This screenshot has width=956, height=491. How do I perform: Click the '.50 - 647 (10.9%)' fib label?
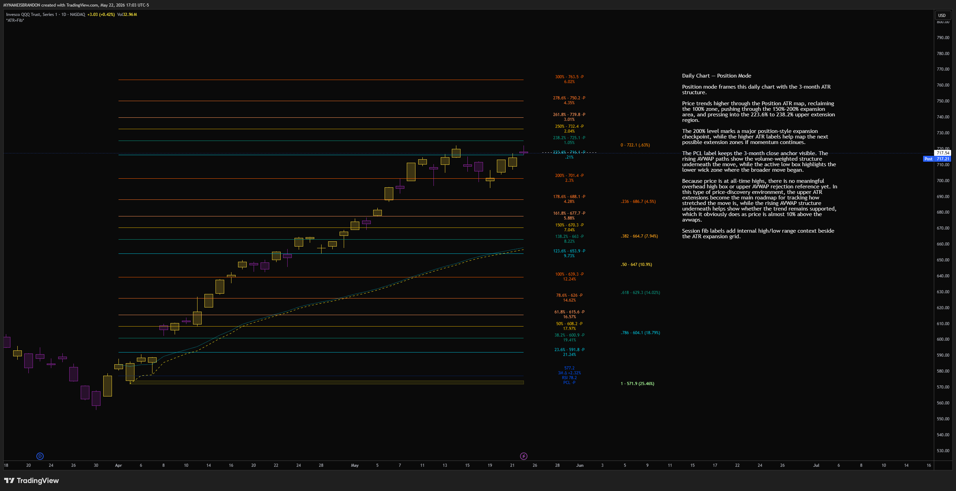(636, 265)
